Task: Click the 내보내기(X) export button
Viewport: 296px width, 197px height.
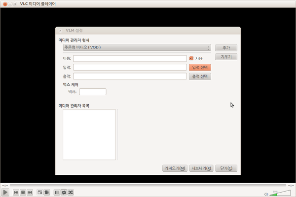Action: (x=201, y=168)
